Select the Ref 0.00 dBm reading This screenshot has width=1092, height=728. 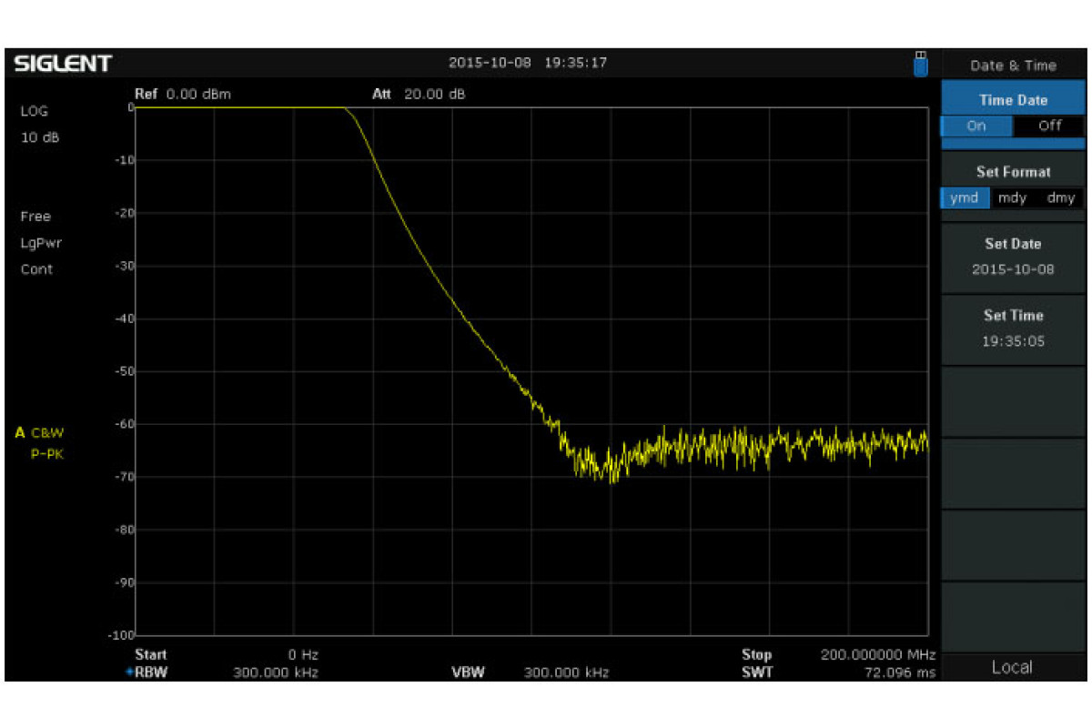pyautogui.click(x=183, y=94)
